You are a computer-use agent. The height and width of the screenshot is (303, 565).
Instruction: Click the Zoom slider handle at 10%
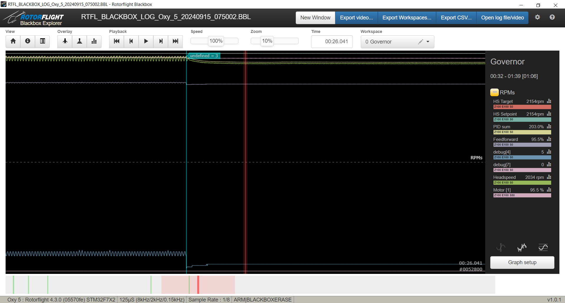pos(267,41)
